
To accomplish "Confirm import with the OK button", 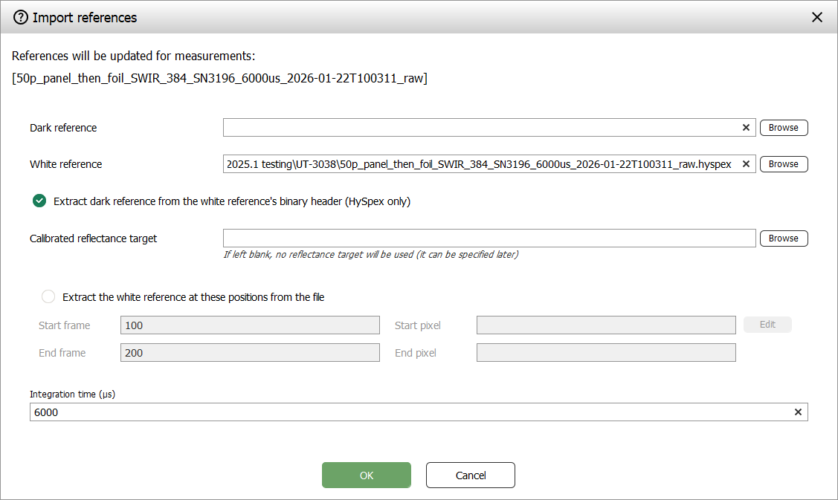I will (x=366, y=475).
